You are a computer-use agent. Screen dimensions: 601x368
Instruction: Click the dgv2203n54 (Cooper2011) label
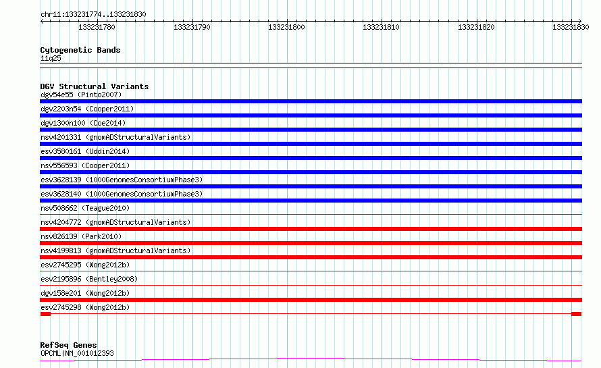point(87,109)
